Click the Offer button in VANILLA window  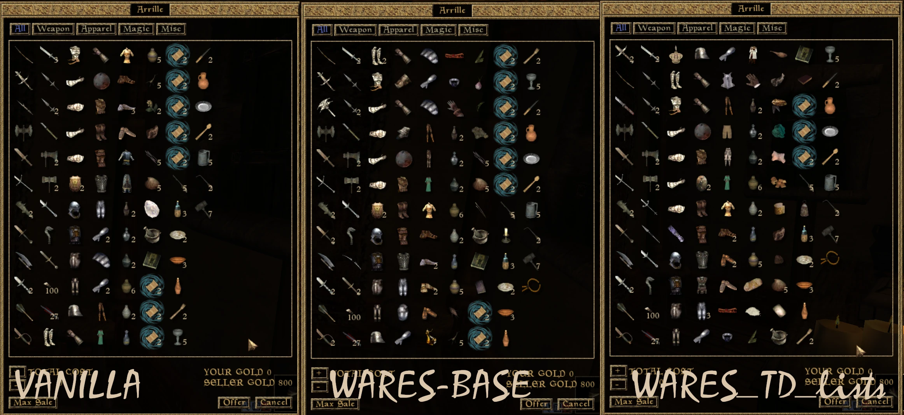[x=234, y=403]
